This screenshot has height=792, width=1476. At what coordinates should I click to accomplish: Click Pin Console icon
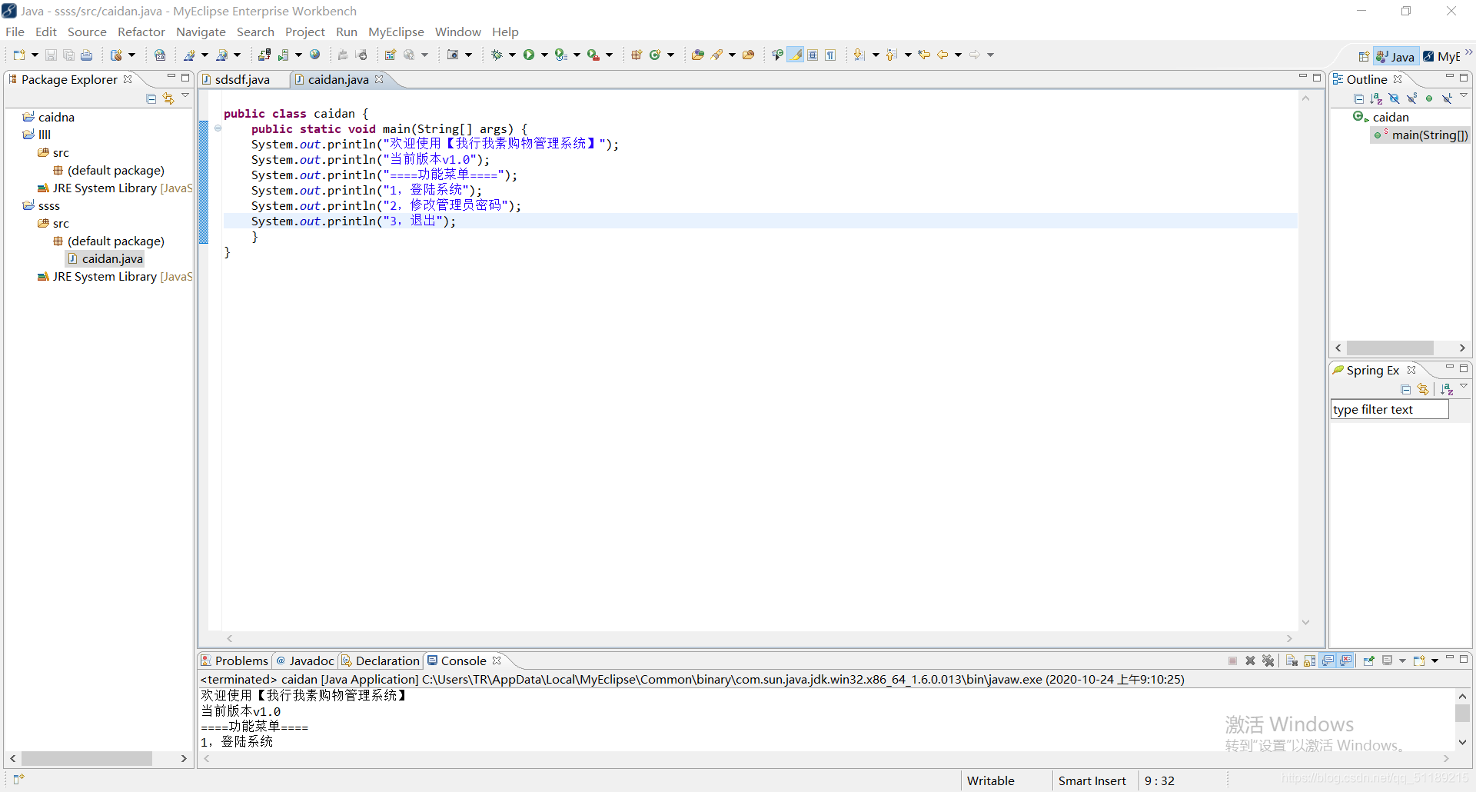point(1369,661)
